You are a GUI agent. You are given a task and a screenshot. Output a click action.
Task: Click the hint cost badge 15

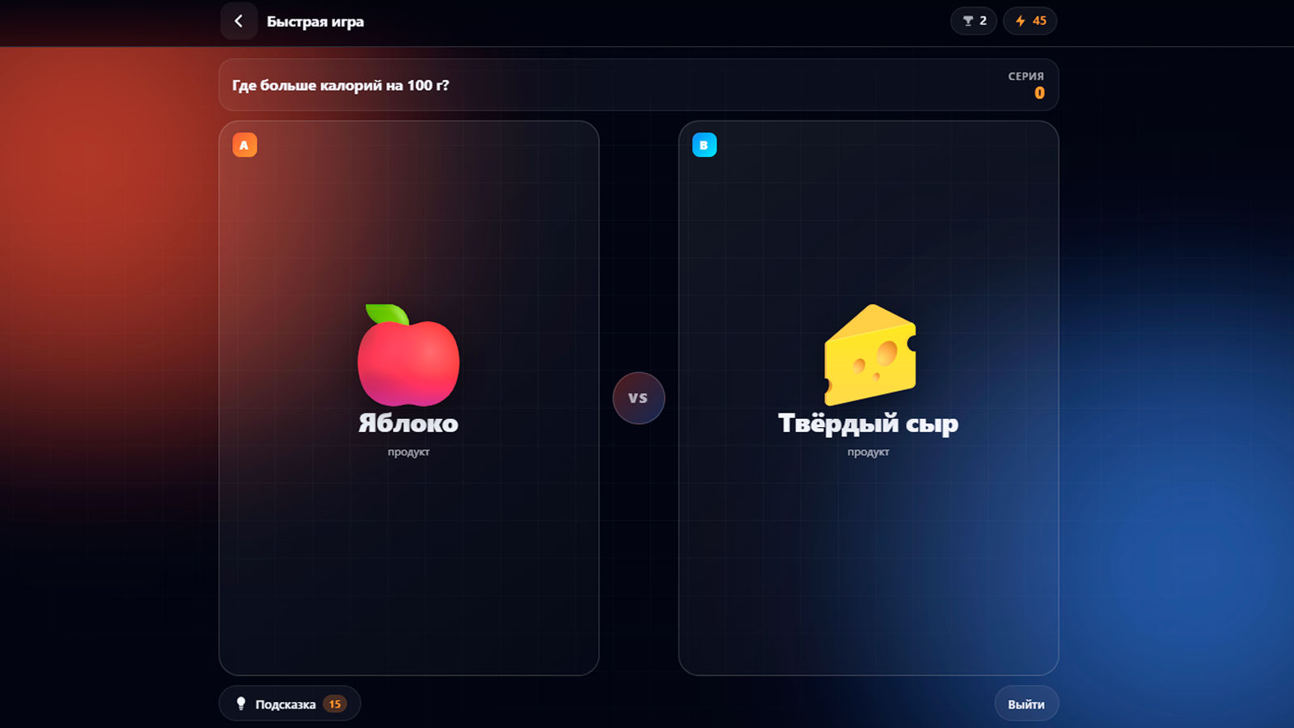[335, 704]
